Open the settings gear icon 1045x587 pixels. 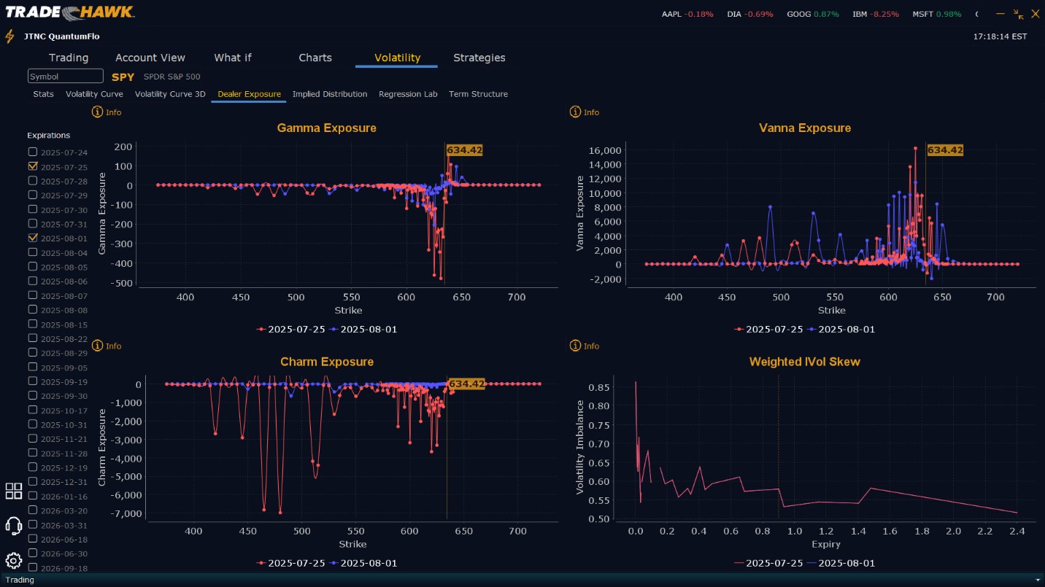[13, 561]
